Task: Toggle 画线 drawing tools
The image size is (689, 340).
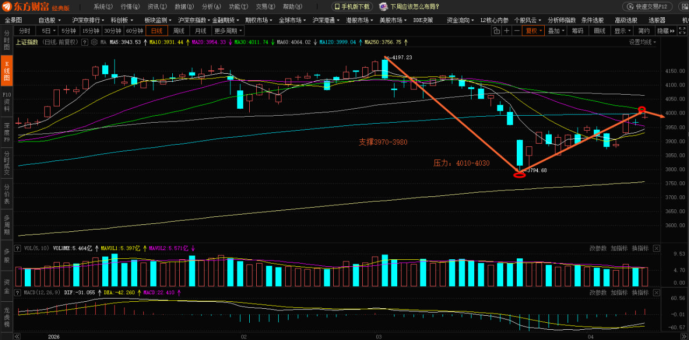Action: point(600,31)
